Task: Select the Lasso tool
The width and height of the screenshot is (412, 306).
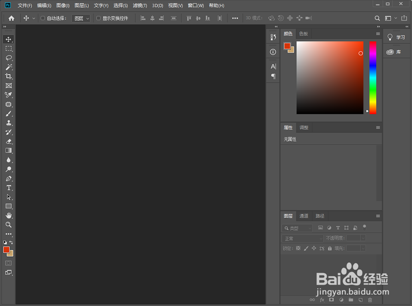Action: click(x=8, y=58)
